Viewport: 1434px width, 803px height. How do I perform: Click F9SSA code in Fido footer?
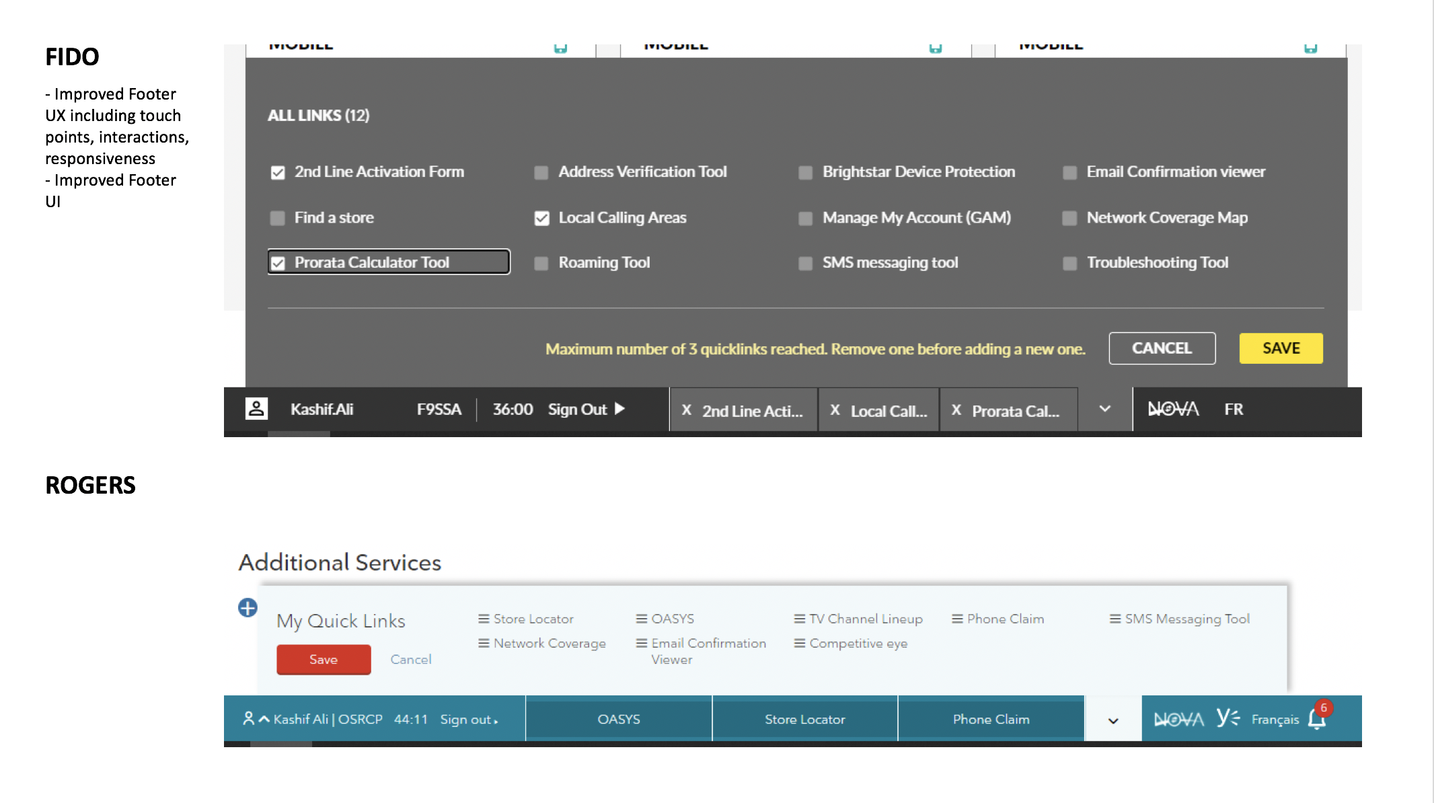coord(439,409)
